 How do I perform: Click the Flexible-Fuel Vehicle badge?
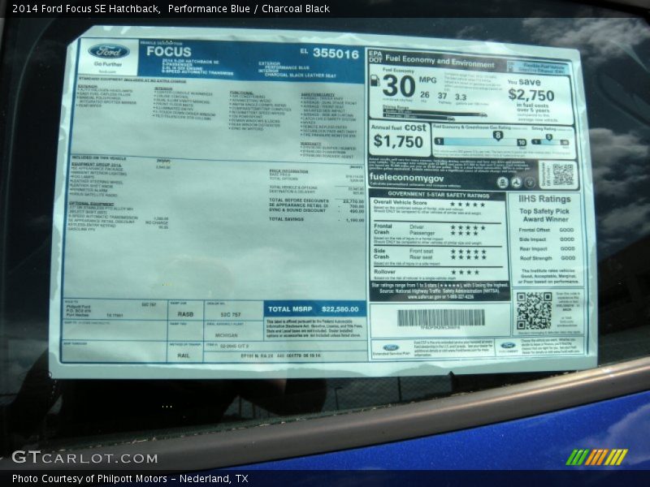pos(537,68)
